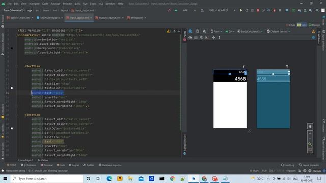Open the Build menu

(x=77, y=4)
